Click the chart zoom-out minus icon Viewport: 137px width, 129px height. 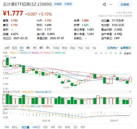coord(106,53)
